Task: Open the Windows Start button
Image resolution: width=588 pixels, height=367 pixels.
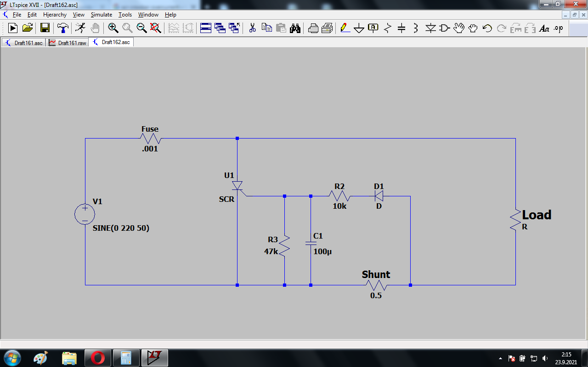Action: [x=11, y=358]
